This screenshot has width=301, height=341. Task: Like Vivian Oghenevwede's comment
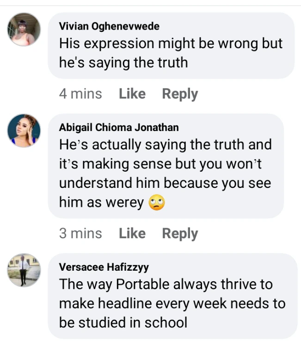(132, 93)
